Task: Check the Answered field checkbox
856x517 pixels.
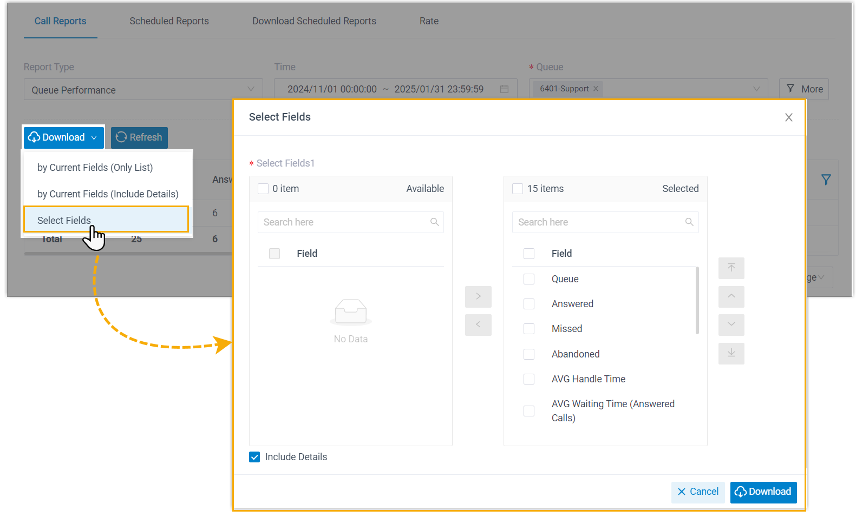Action: click(529, 304)
